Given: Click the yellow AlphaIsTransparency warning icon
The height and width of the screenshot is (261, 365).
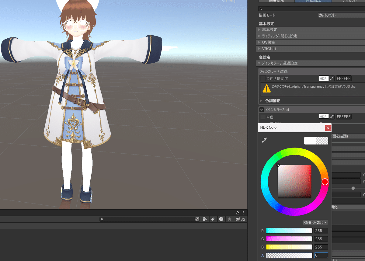Looking at the screenshot, I should tap(267, 89).
